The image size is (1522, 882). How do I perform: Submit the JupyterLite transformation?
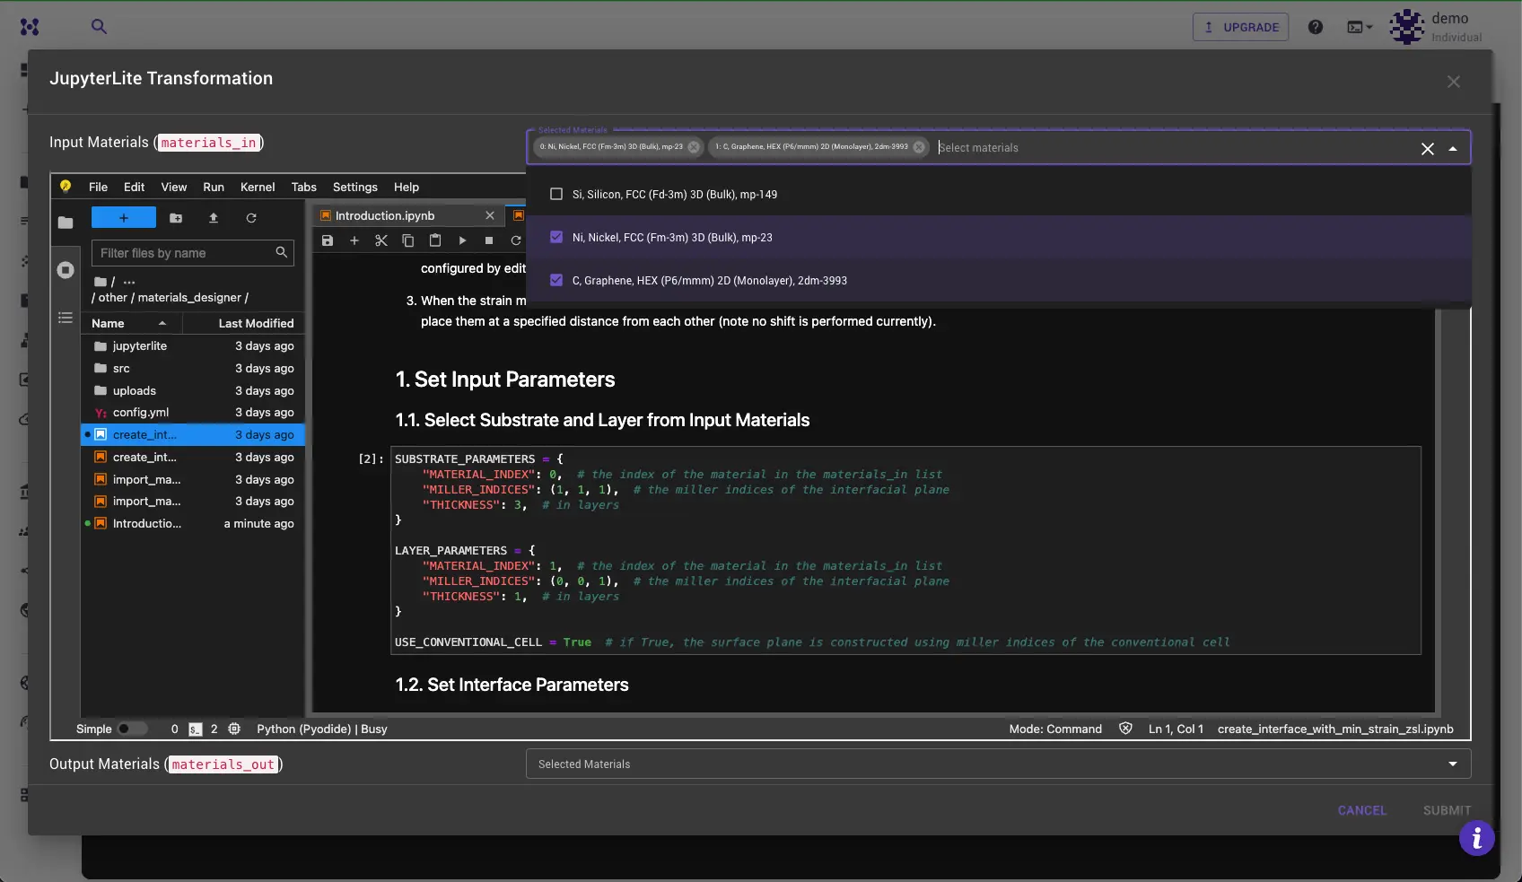1447,810
